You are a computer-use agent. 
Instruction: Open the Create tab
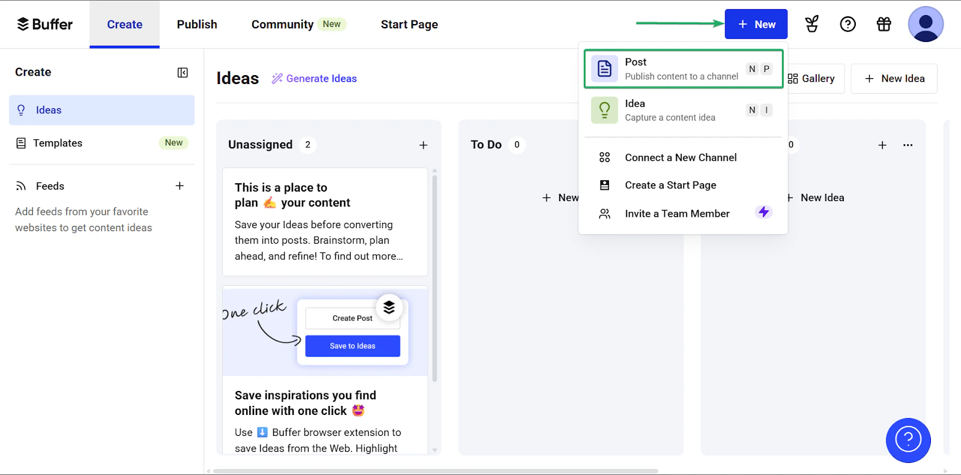125,24
